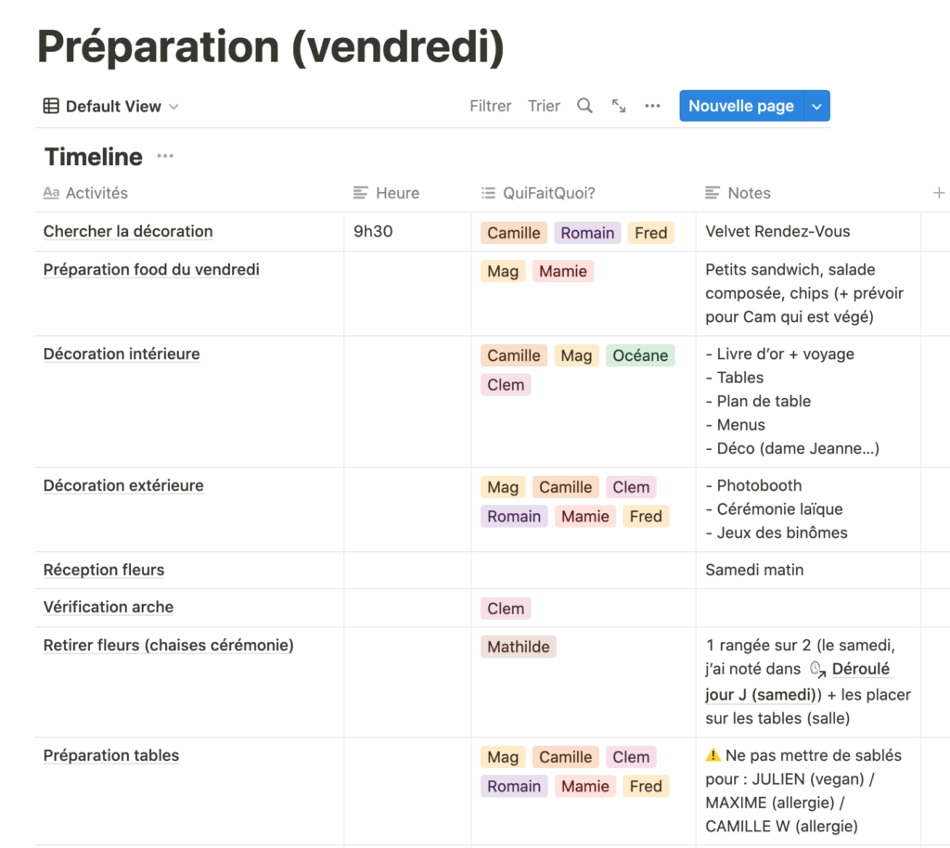950x848 pixels.
Task: Add a new column with plus icon
Action: [x=939, y=193]
